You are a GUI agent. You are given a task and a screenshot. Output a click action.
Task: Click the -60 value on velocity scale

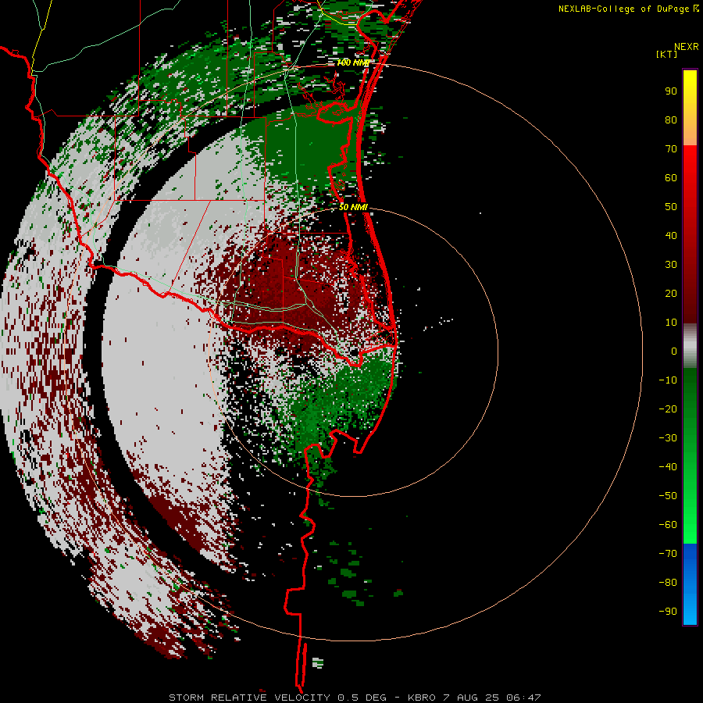click(x=668, y=525)
